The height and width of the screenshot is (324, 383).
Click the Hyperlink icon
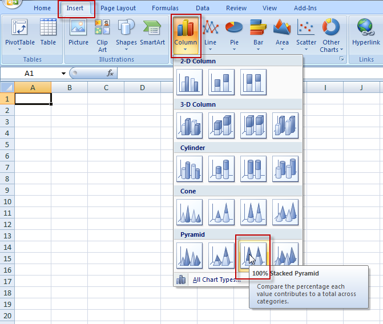coord(366,27)
